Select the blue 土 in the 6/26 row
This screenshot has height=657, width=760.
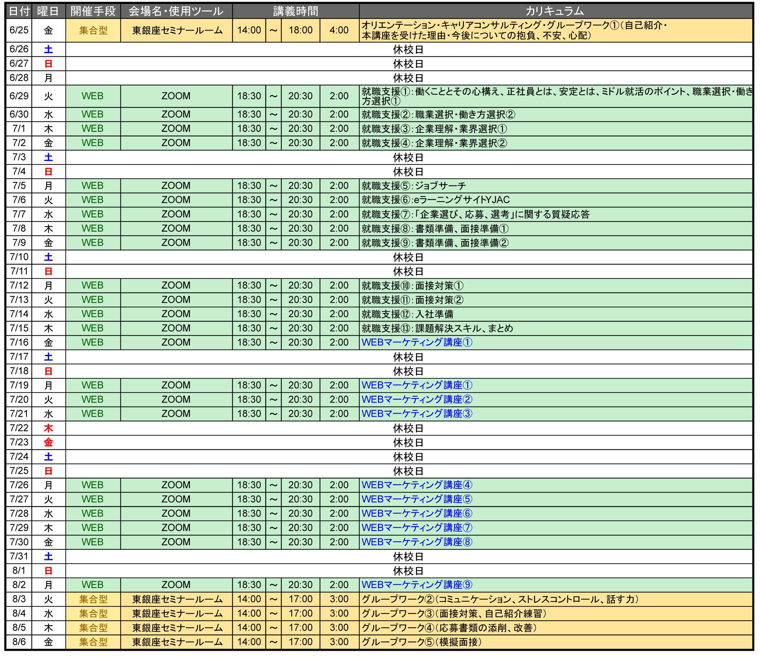48,49
